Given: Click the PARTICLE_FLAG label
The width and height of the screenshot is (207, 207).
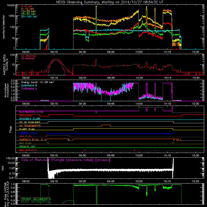Looking at the screenshot, I should pyautogui.click(x=29, y=140).
